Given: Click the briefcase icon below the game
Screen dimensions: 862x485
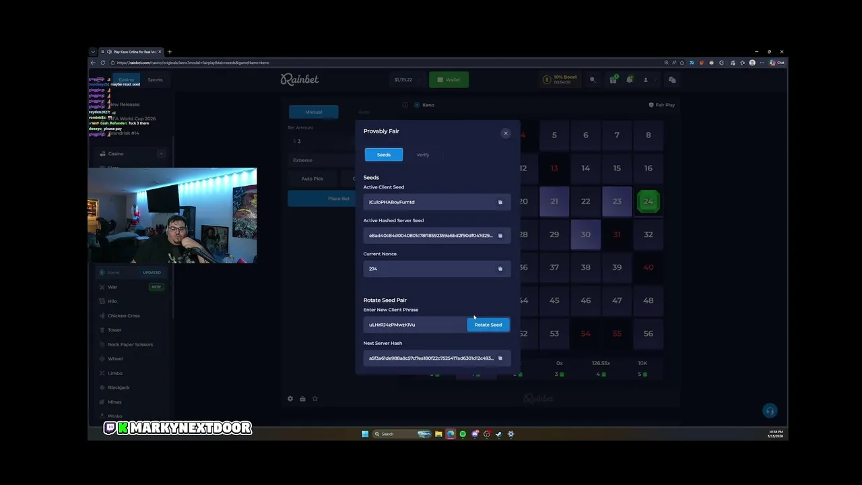Looking at the screenshot, I should pos(302,399).
